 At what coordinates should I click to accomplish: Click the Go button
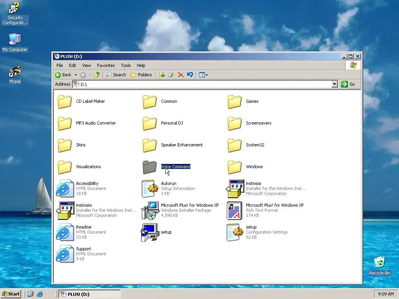(x=348, y=84)
